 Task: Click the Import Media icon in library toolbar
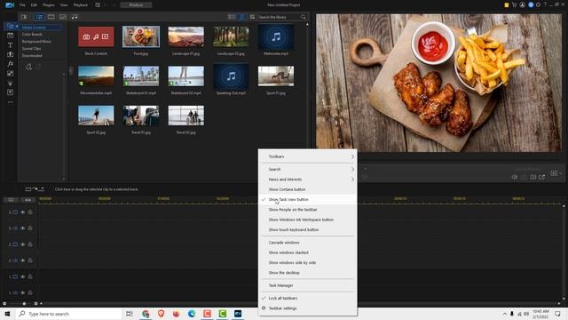click(x=24, y=17)
